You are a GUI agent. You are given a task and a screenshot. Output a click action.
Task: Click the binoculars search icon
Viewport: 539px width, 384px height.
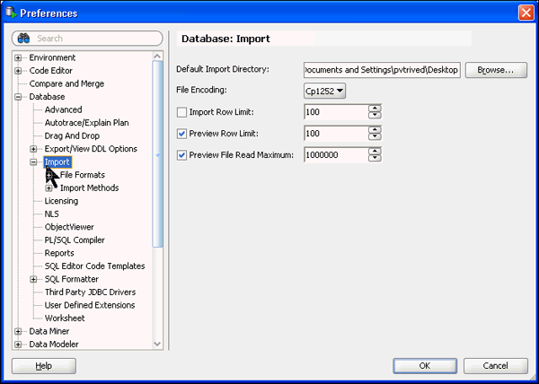tap(24, 39)
